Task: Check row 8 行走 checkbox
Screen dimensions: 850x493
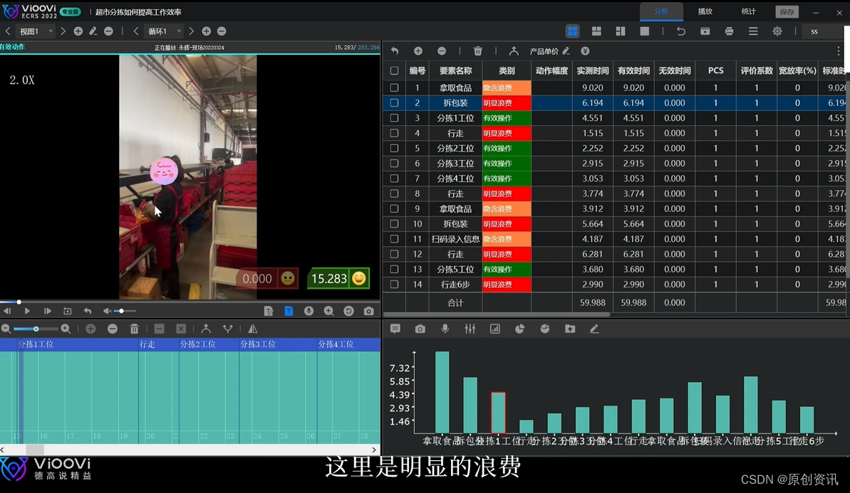Action: pyautogui.click(x=395, y=194)
